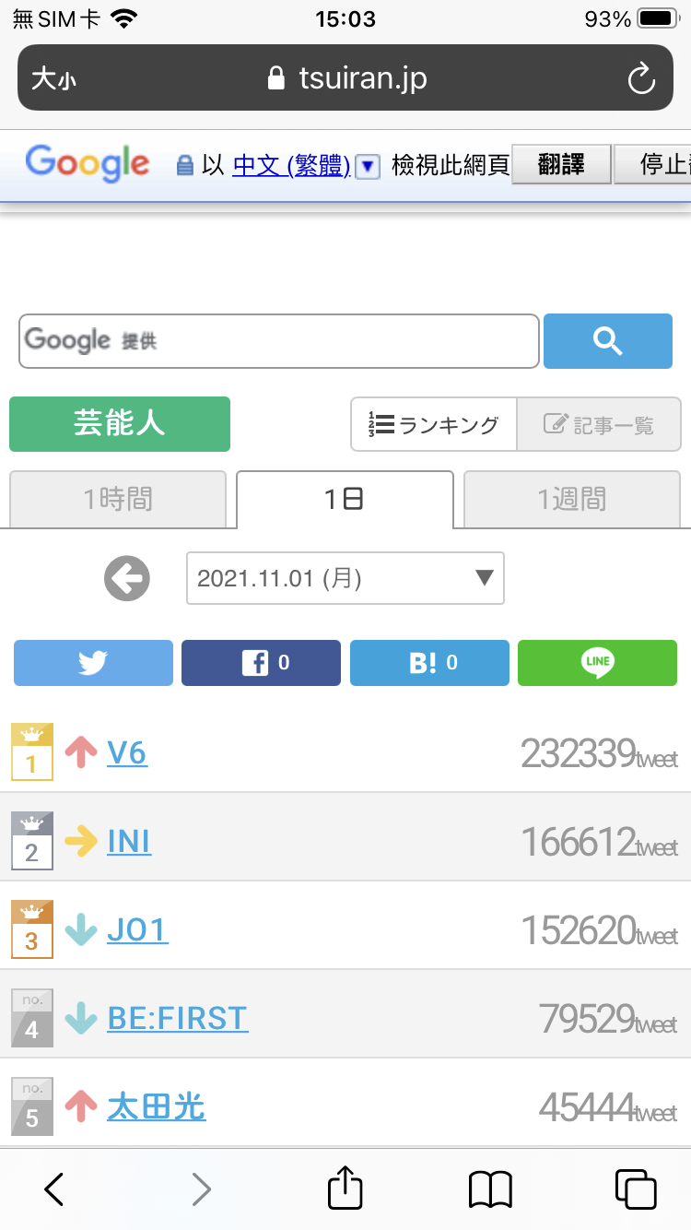Select the ランキング view button
The width and height of the screenshot is (691, 1230).
click(434, 424)
